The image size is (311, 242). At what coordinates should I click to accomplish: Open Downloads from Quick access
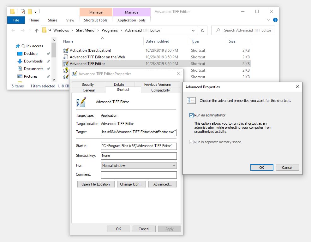pyautogui.click(x=33, y=61)
